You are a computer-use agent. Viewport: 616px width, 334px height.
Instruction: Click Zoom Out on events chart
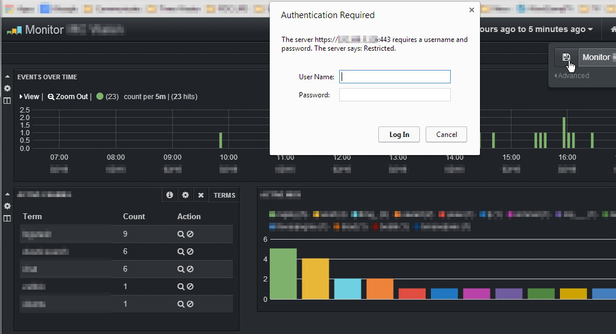click(68, 96)
